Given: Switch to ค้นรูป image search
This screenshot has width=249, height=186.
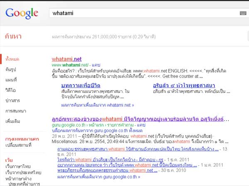Looking at the screenshot, I should coord(11,69).
